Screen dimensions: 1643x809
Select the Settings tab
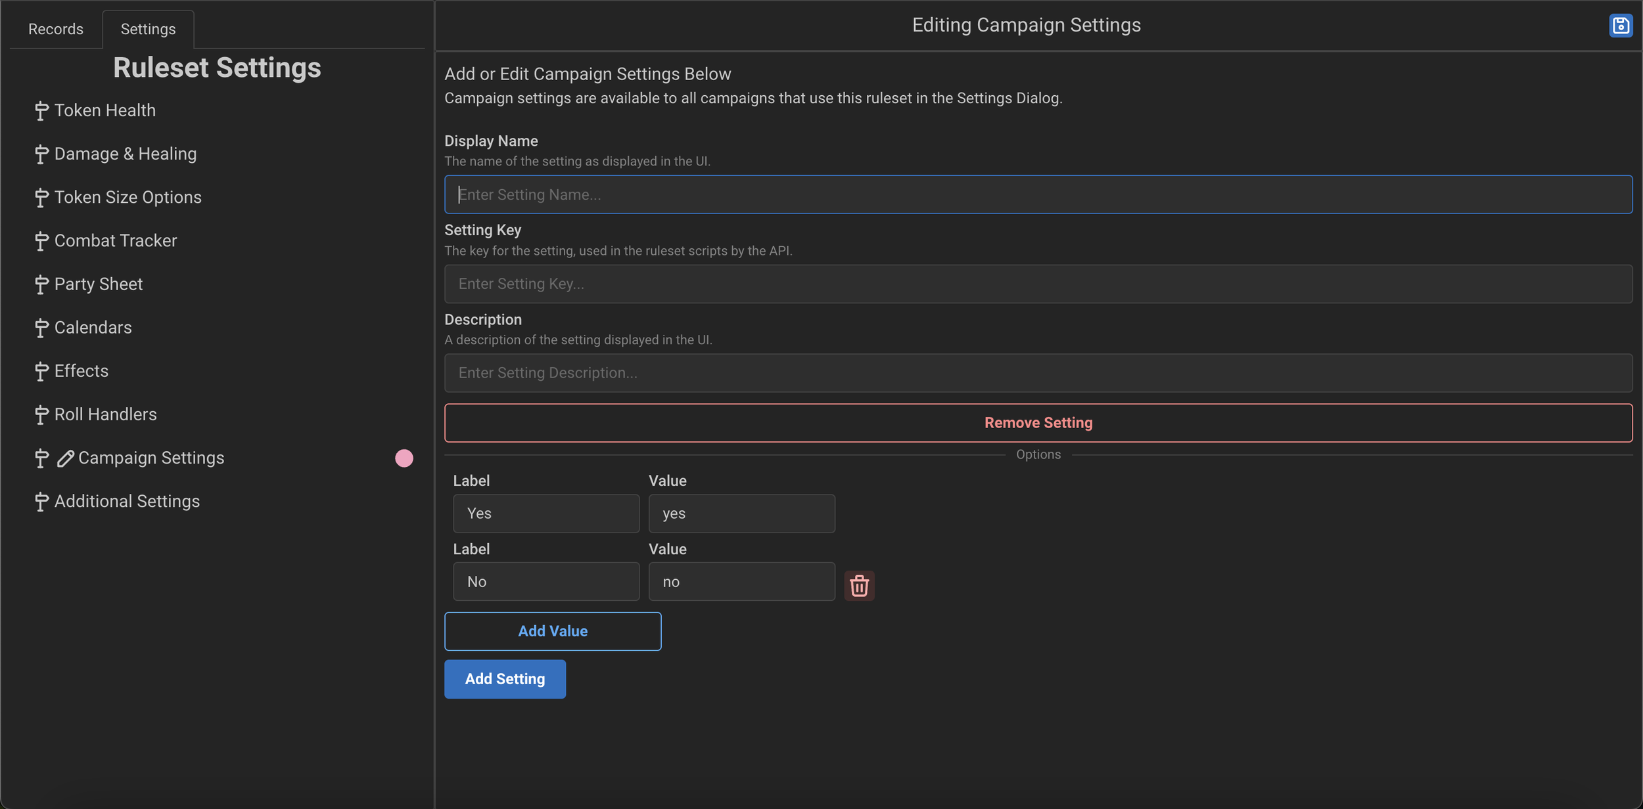(148, 28)
